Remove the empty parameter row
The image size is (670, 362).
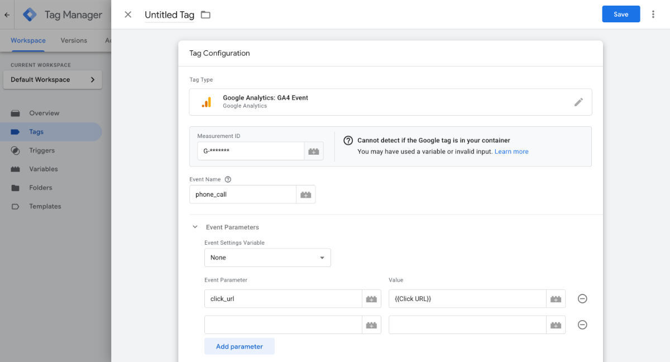pos(582,325)
